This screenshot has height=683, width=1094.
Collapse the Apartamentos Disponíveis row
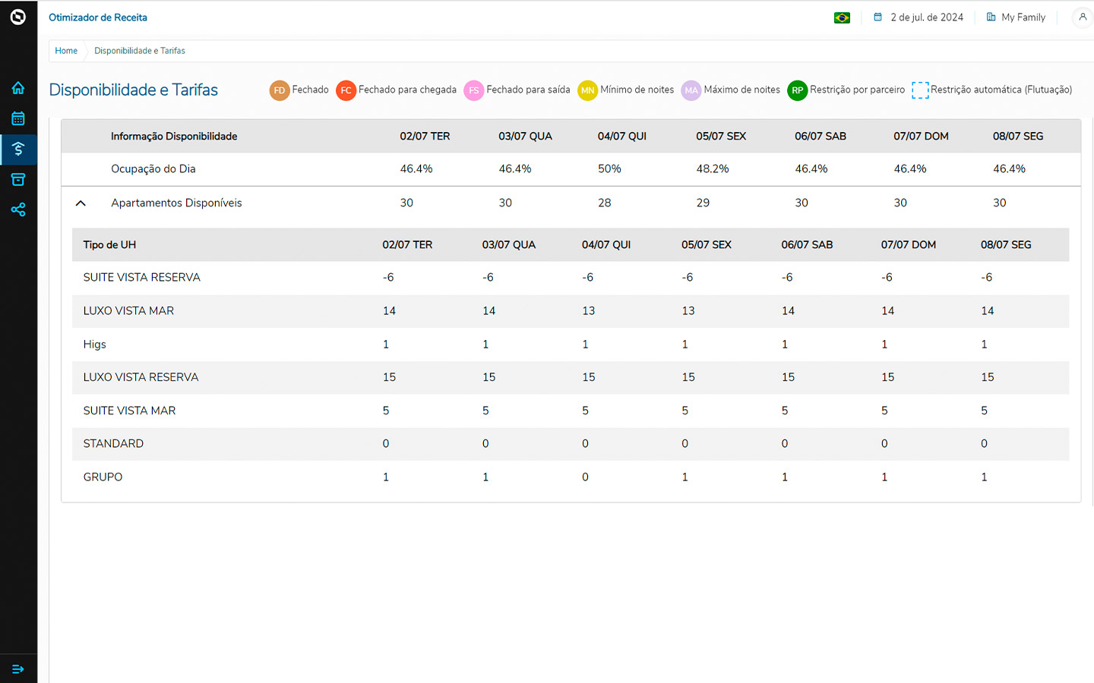[81, 203]
